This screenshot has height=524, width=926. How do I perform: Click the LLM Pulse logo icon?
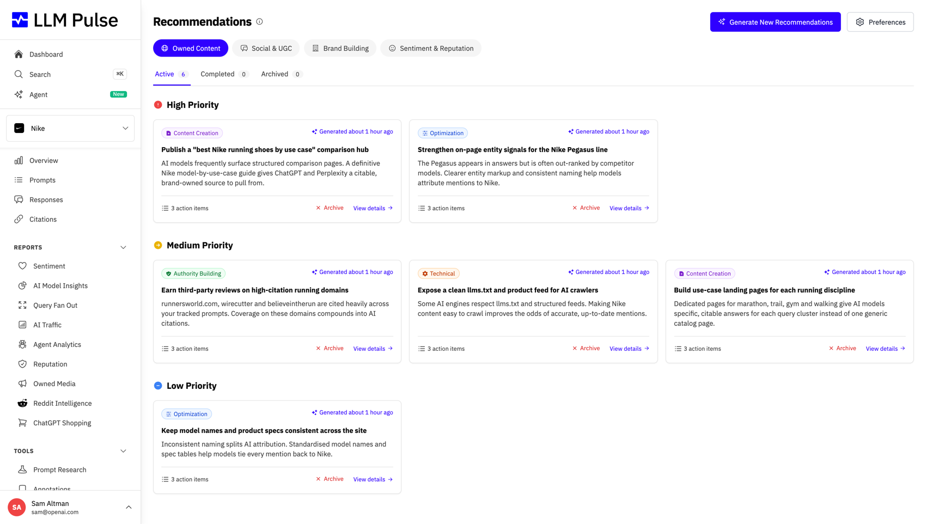20,20
